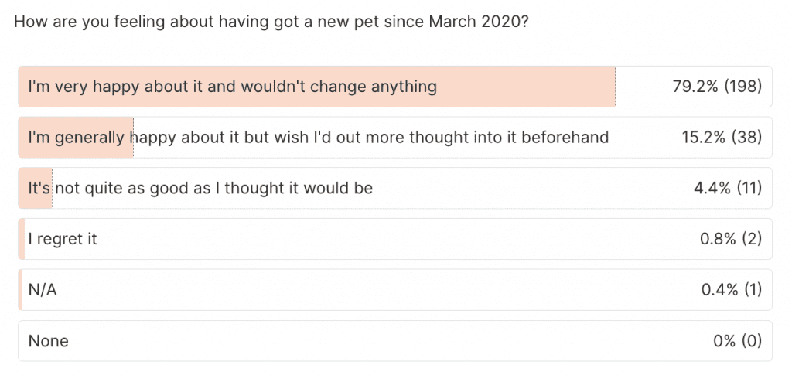Click the empty middle of the "None" row
This screenshot has height=382, width=792.
point(387,341)
